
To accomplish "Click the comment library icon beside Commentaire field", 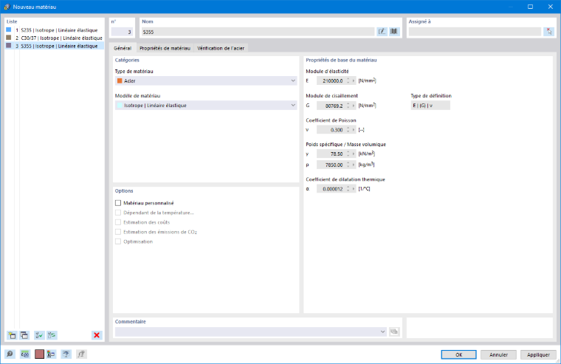I will [x=394, y=332].
